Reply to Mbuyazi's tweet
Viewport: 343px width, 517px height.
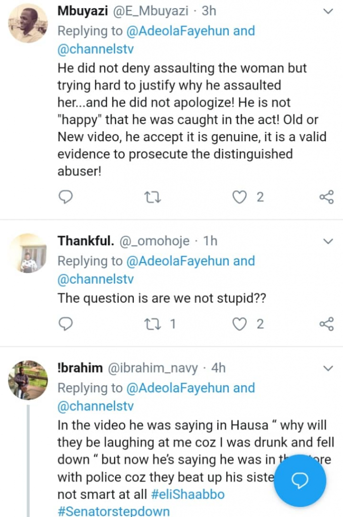pyautogui.click(x=66, y=197)
